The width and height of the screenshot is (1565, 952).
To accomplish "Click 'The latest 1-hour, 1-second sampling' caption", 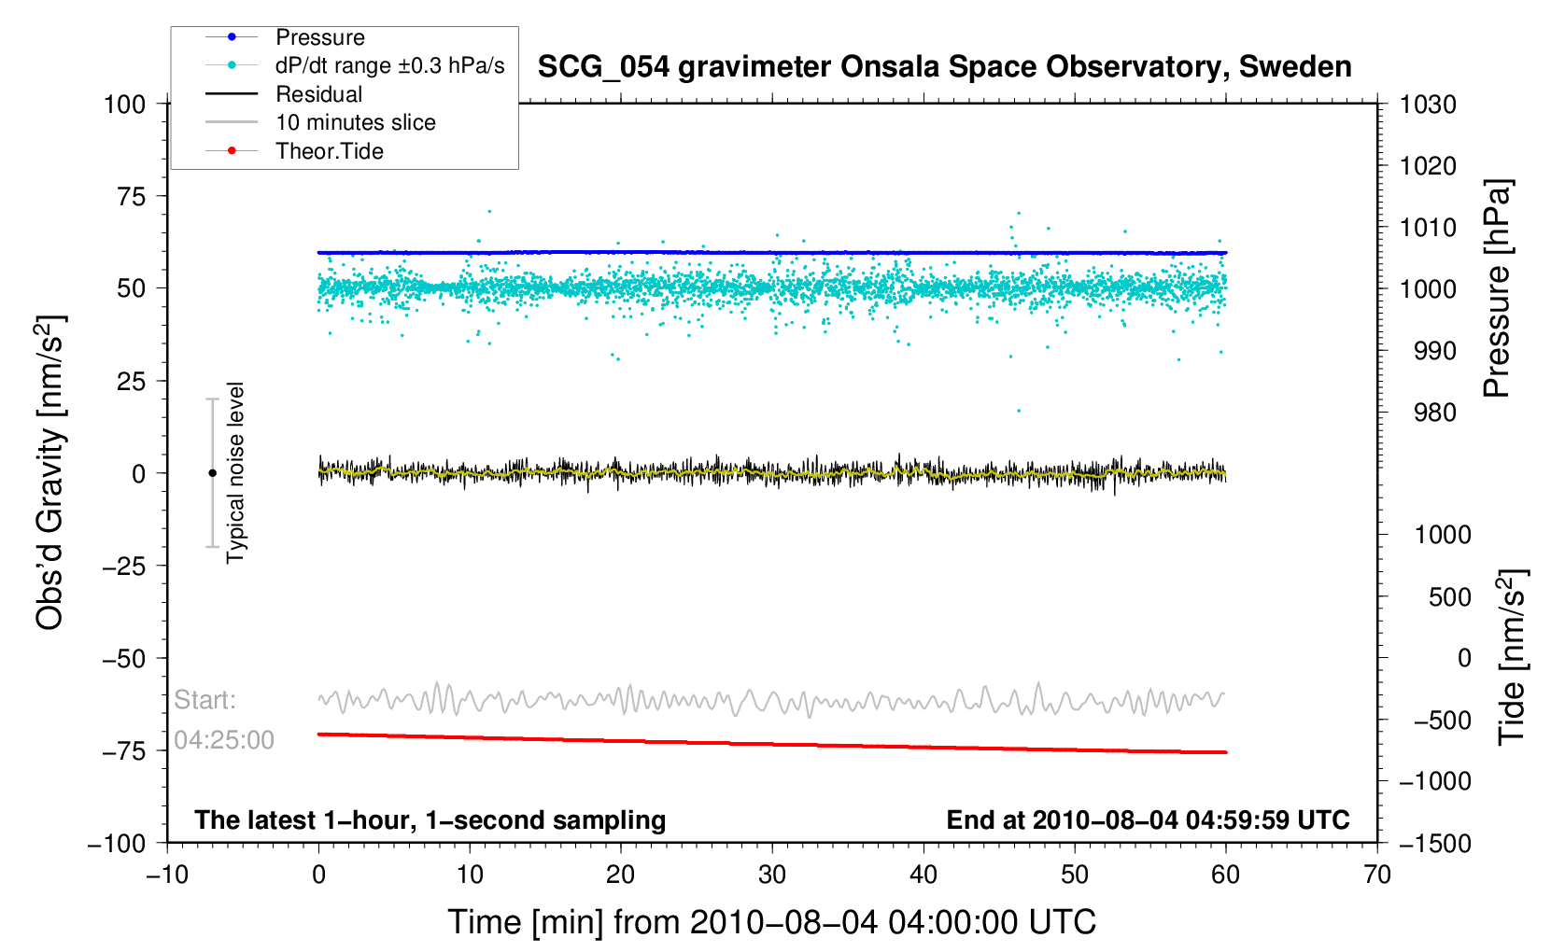I will tap(430, 820).
